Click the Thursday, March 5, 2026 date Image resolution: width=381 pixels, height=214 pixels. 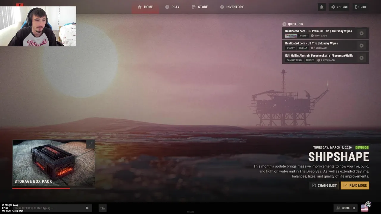(x=332, y=147)
